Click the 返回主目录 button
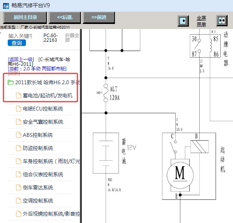 click(x=25, y=17)
